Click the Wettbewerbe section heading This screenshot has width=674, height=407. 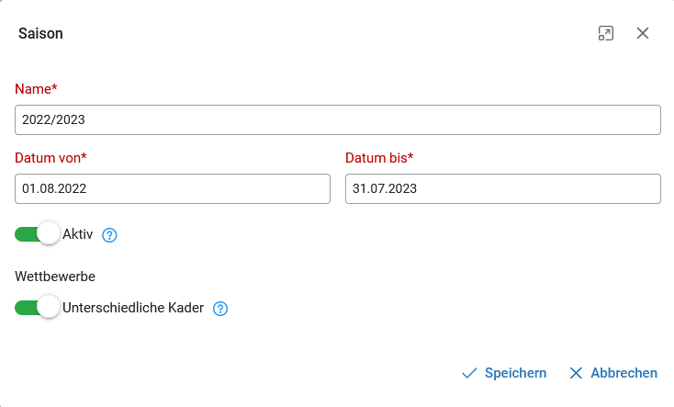(55, 277)
